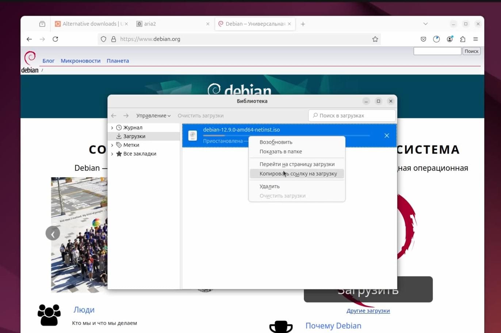The image size is (501, 333).
Task: Open the Управление dropdown menu
Action: (153, 116)
